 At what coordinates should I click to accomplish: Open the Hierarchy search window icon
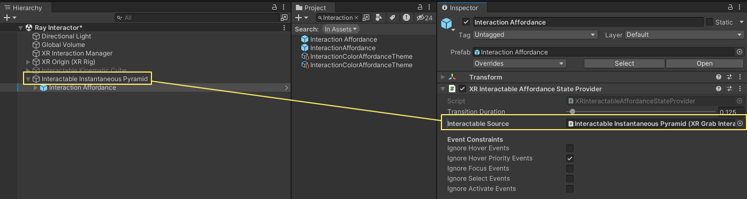coord(284,18)
